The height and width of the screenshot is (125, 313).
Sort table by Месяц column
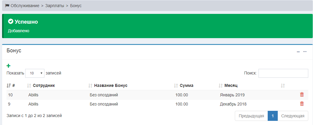(x=231, y=85)
